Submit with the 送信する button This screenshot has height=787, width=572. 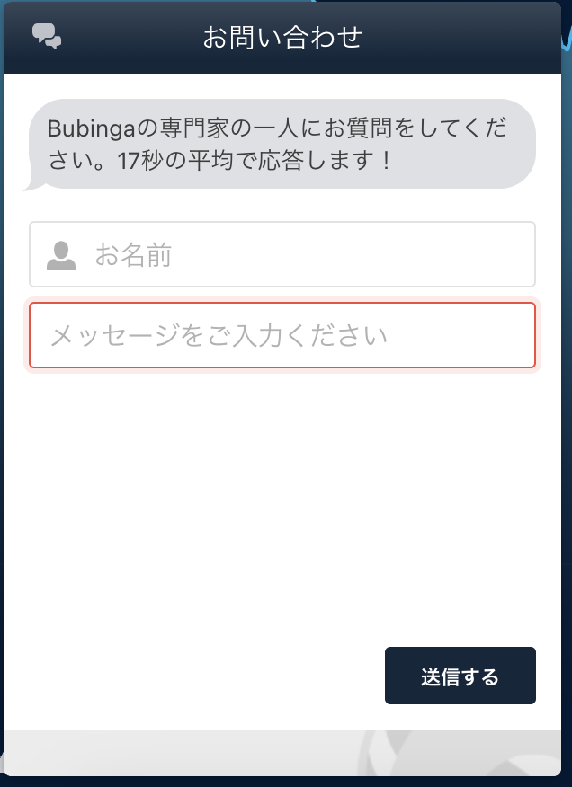460,676
